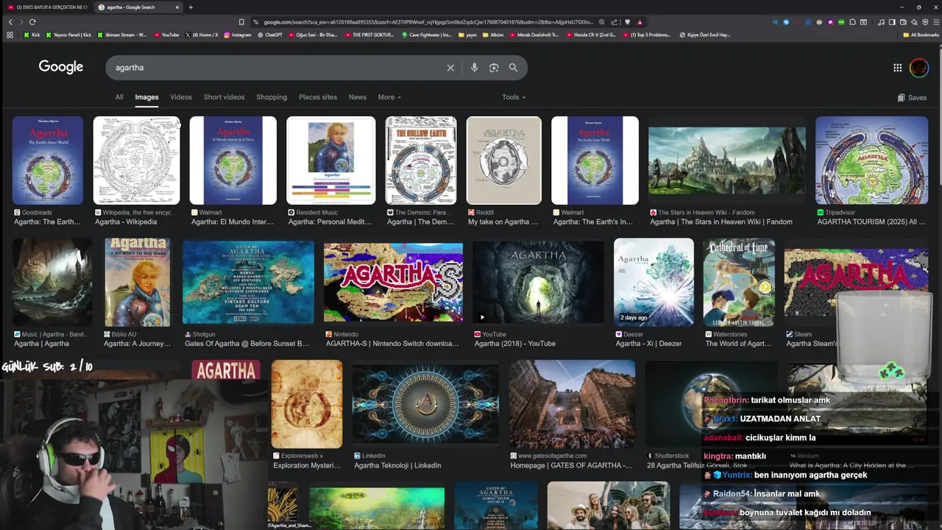942x530 pixels.
Task: Open the Deezer Agartha - Xi album thumbnail
Action: (654, 282)
